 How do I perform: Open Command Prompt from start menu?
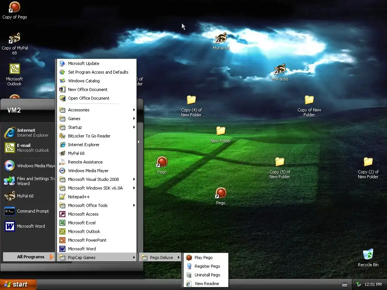tap(29, 211)
